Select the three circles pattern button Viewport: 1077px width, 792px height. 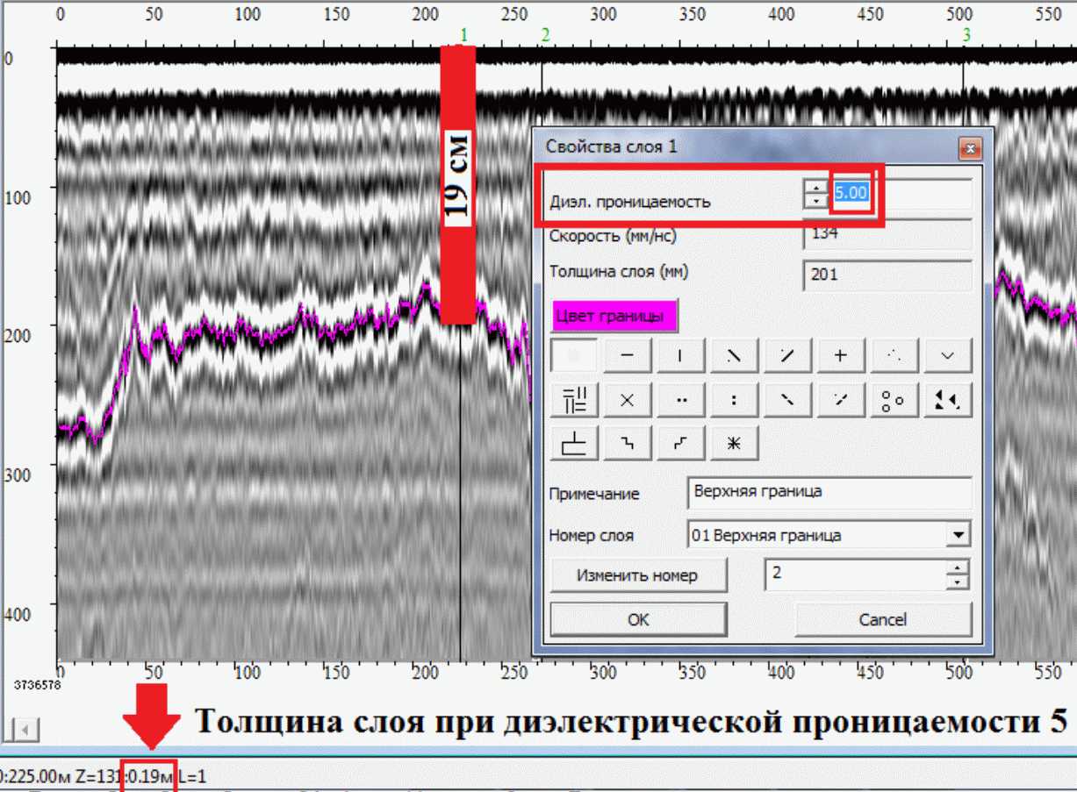pos(894,400)
